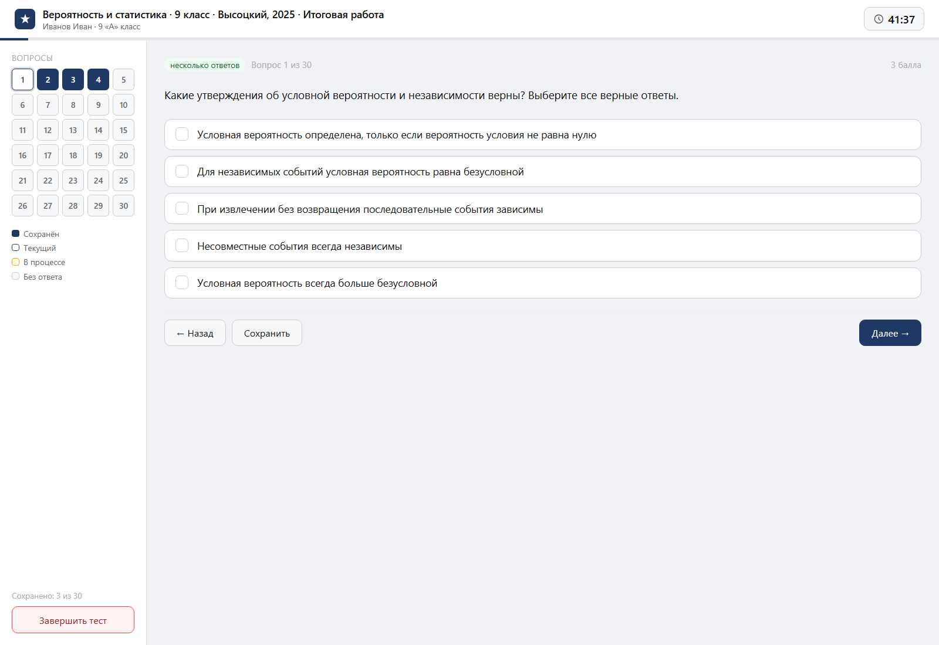
Task: Select question 13
Action: 73,130
